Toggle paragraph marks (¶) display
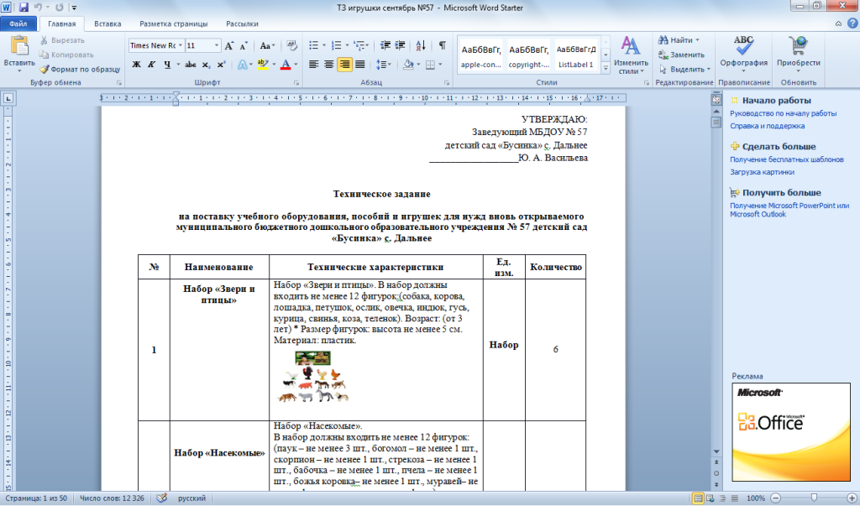 pyautogui.click(x=442, y=45)
